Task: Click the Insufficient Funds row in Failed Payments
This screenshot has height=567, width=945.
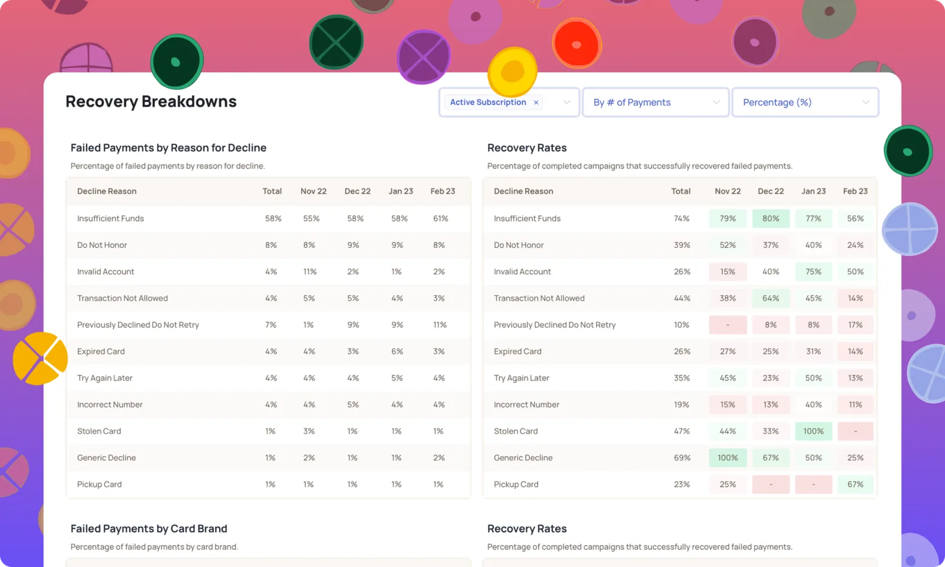Action: (269, 219)
